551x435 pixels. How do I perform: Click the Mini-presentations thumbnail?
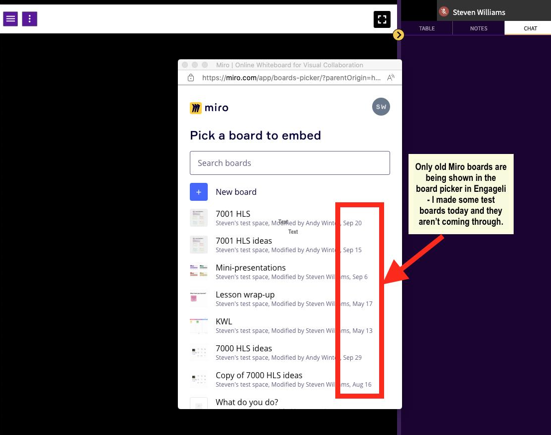point(199,272)
